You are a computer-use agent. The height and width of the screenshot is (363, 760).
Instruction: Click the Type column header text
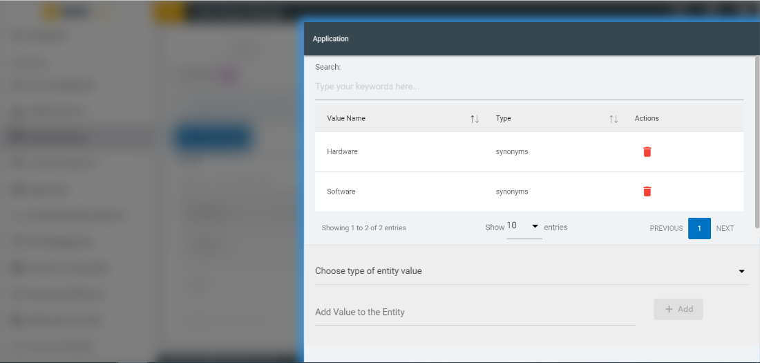click(x=504, y=118)
